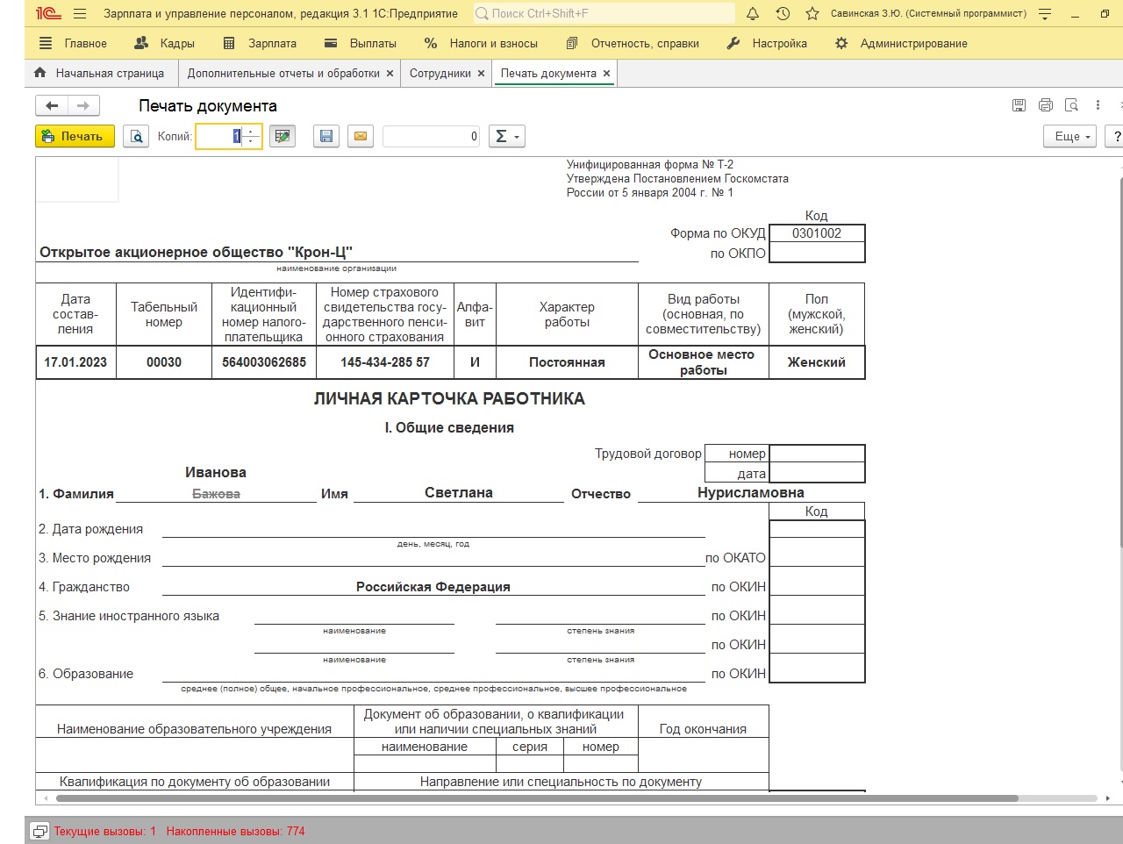Switch to the Сотрудники tab

440,74
